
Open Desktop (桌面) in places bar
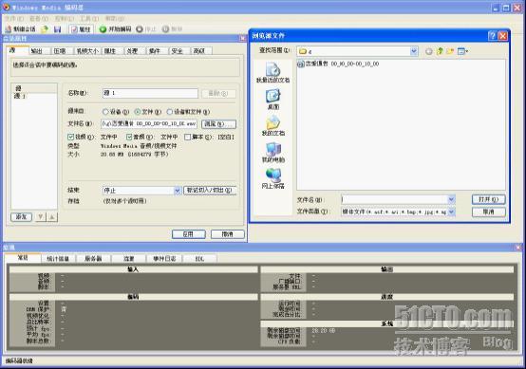pos(273,100)
